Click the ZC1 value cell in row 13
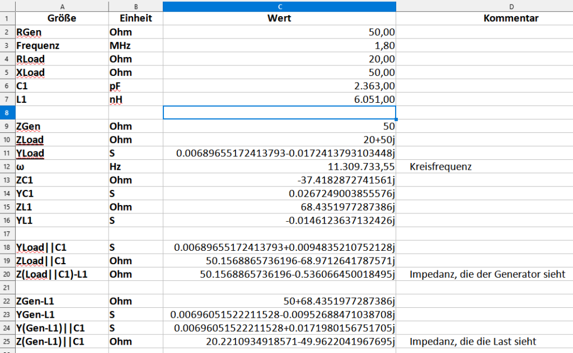Viewport: 573px width, 353px height. pos(280,180)
